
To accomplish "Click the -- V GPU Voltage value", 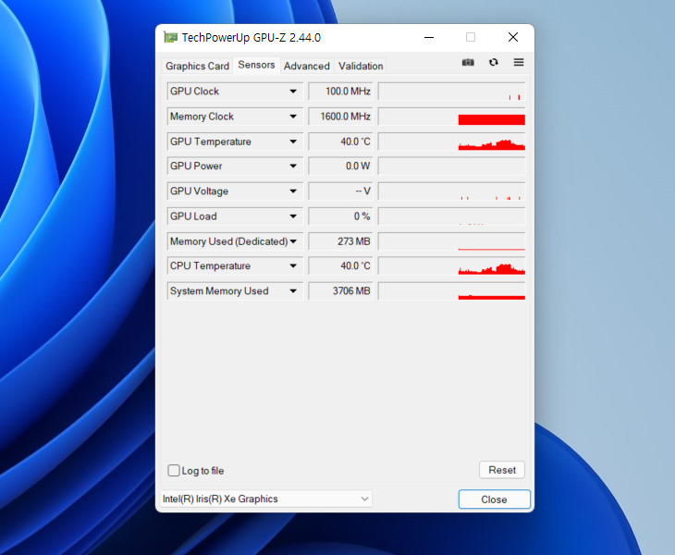I will point(340,191).
